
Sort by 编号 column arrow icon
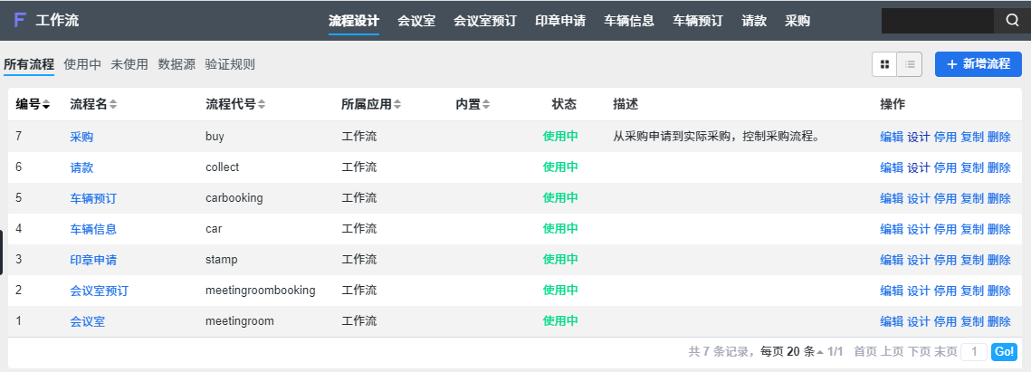(x=46, y=104)
